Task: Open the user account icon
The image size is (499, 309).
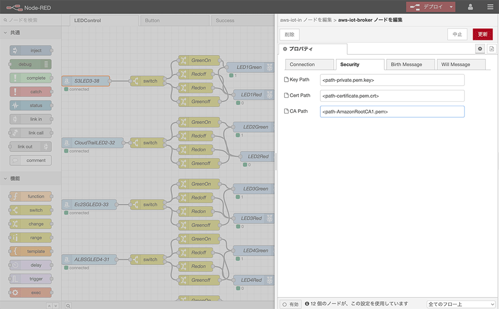Action: point(470,7)
